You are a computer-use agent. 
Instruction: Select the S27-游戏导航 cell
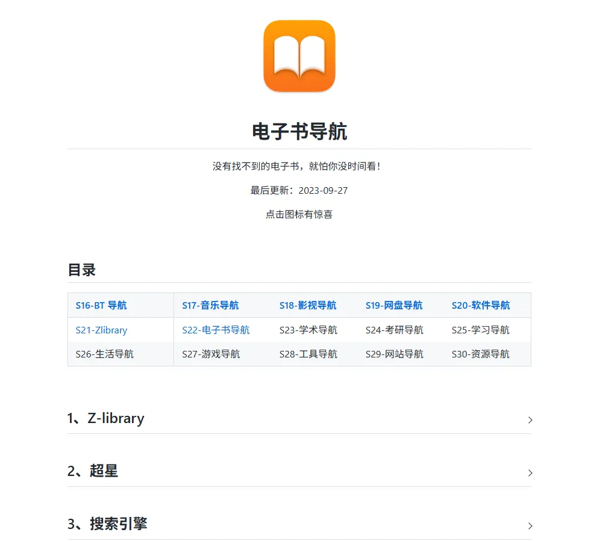[x=211, y=354]
